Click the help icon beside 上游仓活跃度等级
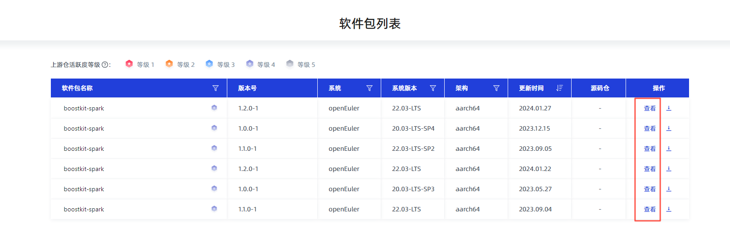The height and width of the screenshot is (228, 730). [105, 65]
